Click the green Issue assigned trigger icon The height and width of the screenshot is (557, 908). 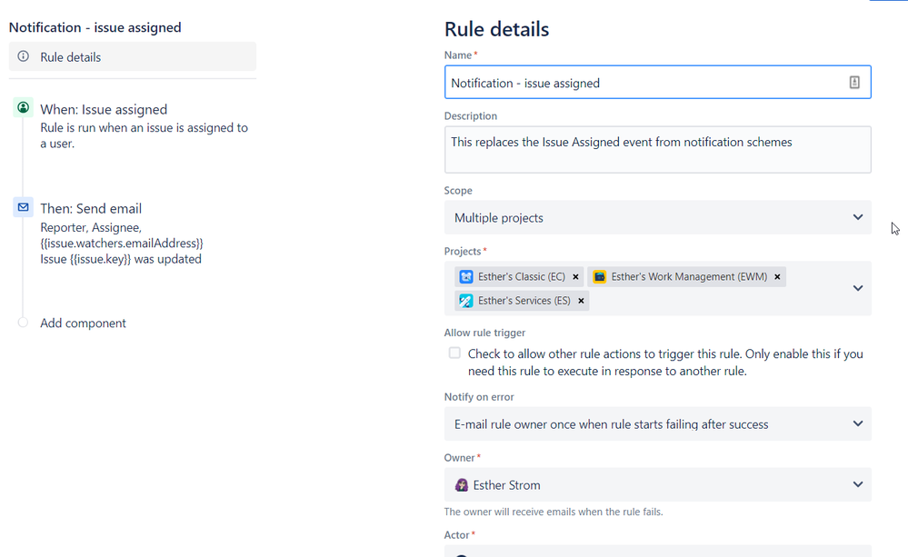[x=23, y=108]
